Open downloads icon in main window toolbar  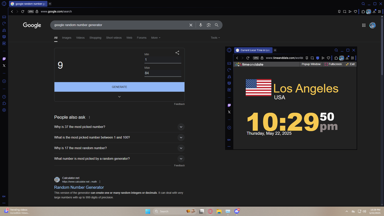pyautogui.click(x=374, y=11)
